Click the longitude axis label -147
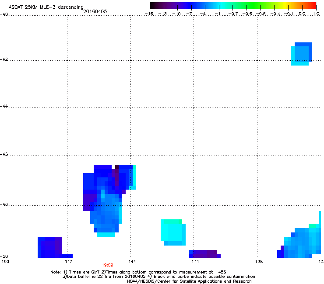The height and width of the screenshot is (284, 324). [x=67, y=262]
